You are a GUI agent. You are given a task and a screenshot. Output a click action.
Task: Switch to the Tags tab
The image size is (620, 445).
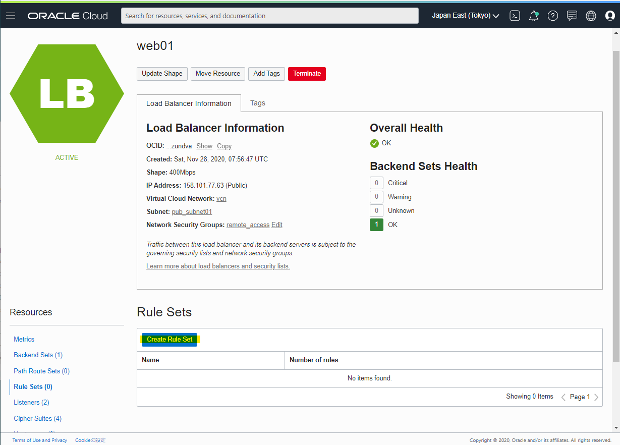click(258, 103)
